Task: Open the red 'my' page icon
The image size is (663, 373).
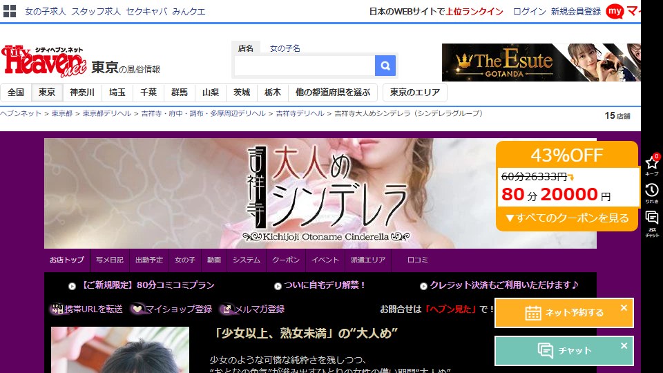Action: (x=615, y=12)
